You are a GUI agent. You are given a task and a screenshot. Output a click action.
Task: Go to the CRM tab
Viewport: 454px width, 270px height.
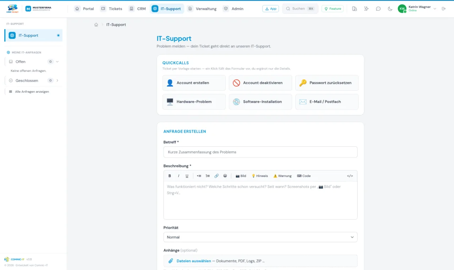[x=137, y=9]
